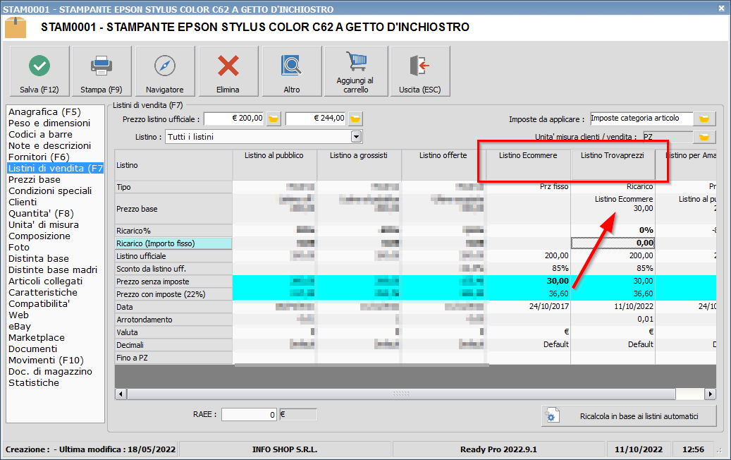Add article with Aggiungi al carrello

pyautogui.click(x=356, y=71)
